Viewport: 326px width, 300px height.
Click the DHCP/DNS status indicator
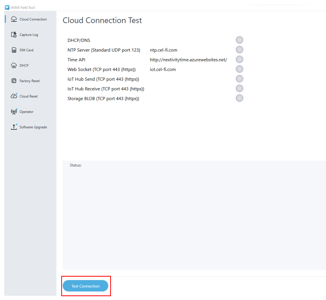pyautogui.click(x=240, y=40)
